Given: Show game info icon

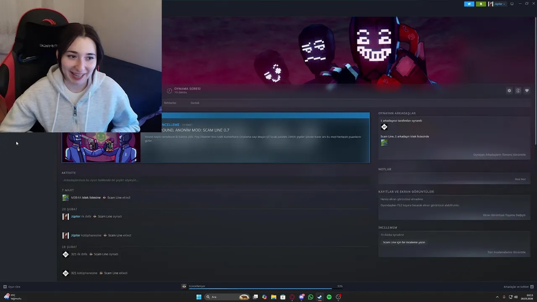Looking at the screenshot, I should [x=518, y=91].
